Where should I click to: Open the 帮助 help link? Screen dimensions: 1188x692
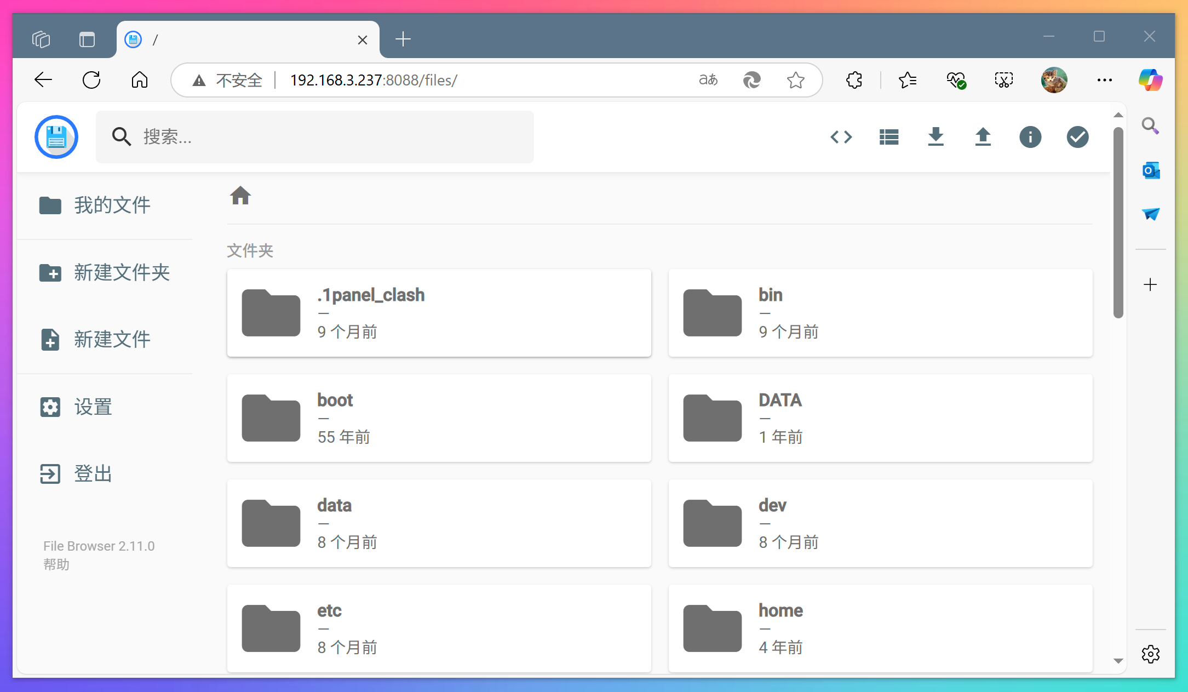[x=56, y=564]
